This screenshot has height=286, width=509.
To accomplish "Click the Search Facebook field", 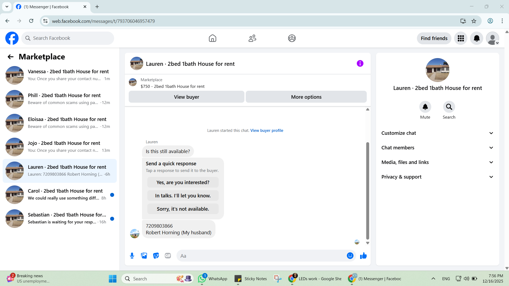I will [x=68, y=38].
